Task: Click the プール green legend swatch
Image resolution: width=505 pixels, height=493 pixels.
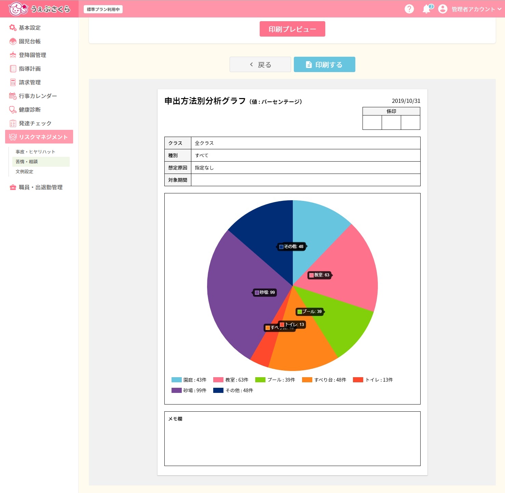Action: [x=260, y=380]
